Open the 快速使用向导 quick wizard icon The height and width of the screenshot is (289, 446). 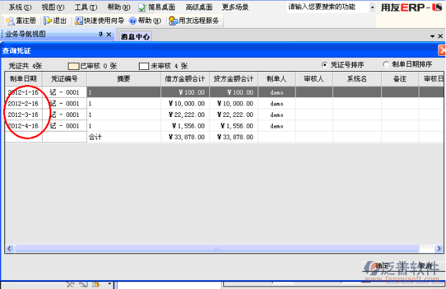tap(79, 20)
